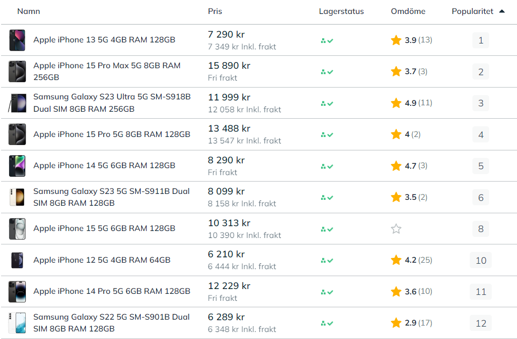Click the rating star for iPhone 13
The width and height of the screenshot is (517, 339).
point(396,40)
